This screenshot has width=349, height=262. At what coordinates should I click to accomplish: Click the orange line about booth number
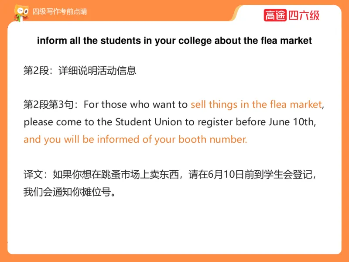coord(135,140)
